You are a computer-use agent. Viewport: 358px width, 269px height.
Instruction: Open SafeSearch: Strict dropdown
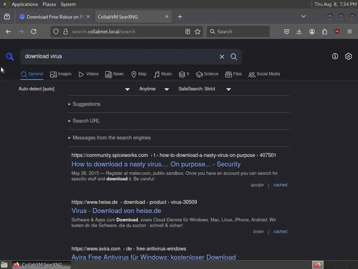(205, 89)
